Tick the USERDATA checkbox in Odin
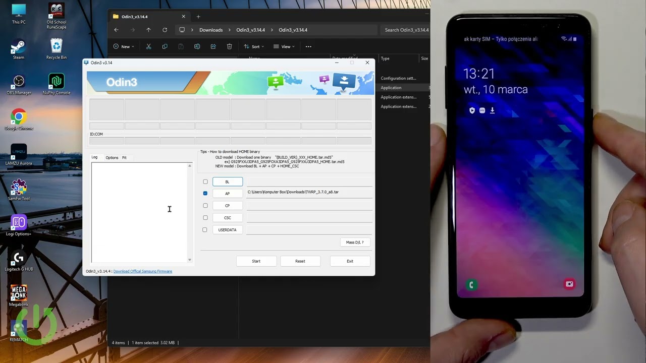 coord(205,230)
